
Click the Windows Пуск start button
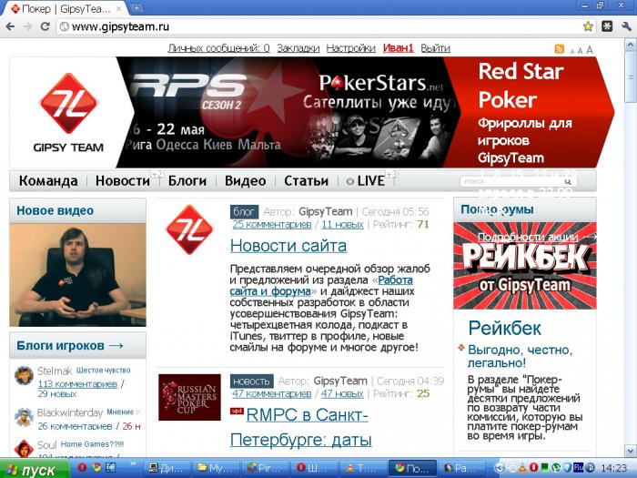[34, 469]
